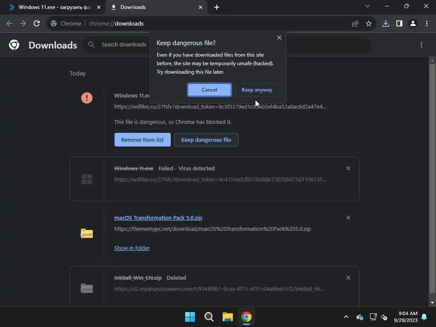Image resolution: width=436 pixels, height=327 pixels.
Task: Click struck-through InkBall_Win_EN.zip file name
Action: [x=138, y=278]
